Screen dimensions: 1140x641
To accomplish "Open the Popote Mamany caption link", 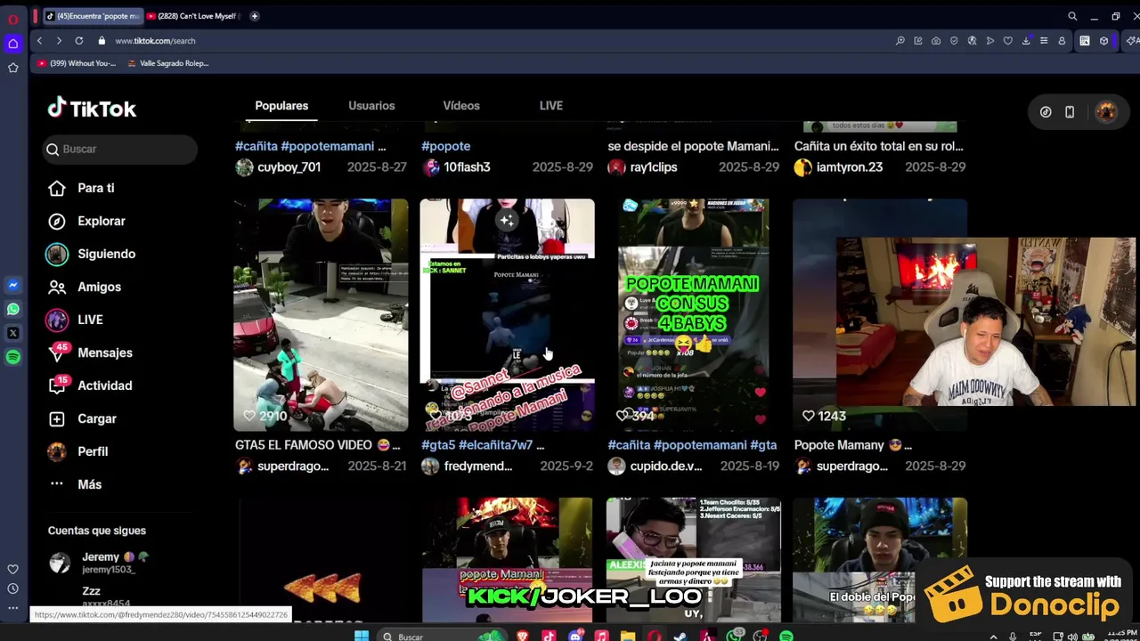I will [x=852, y=445].
